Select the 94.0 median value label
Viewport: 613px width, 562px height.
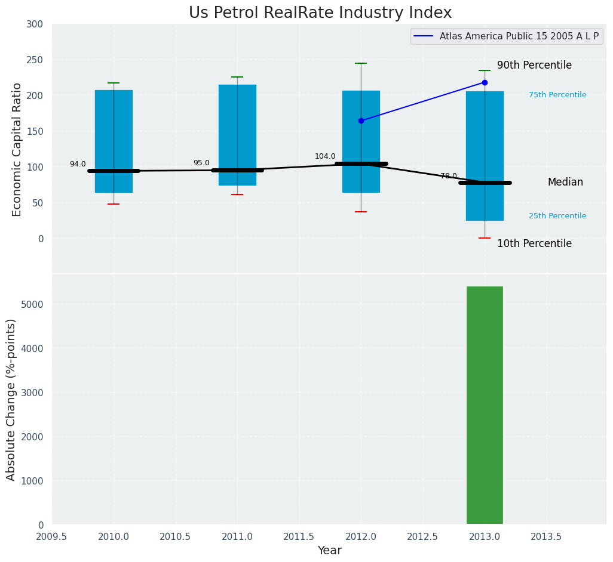click(78, 164)
